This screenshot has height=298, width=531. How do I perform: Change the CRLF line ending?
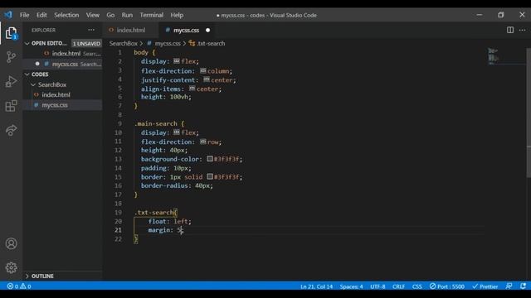pos(398,286)
